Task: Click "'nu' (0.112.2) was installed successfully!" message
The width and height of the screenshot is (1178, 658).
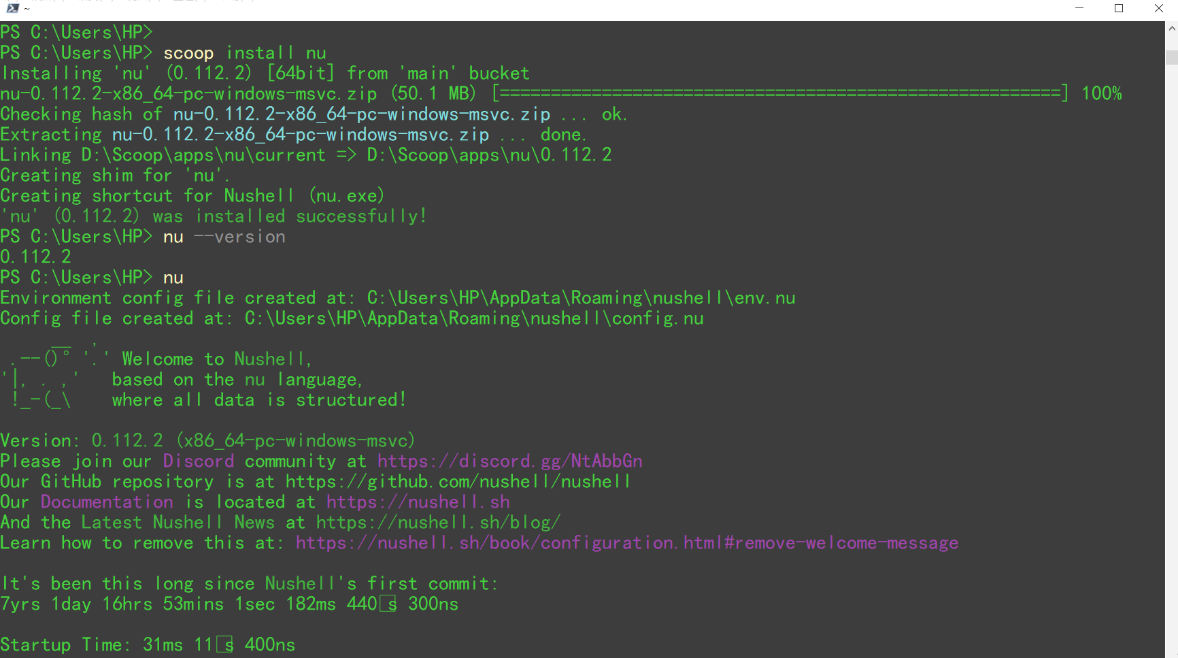Action: click(x=214, y=216)
